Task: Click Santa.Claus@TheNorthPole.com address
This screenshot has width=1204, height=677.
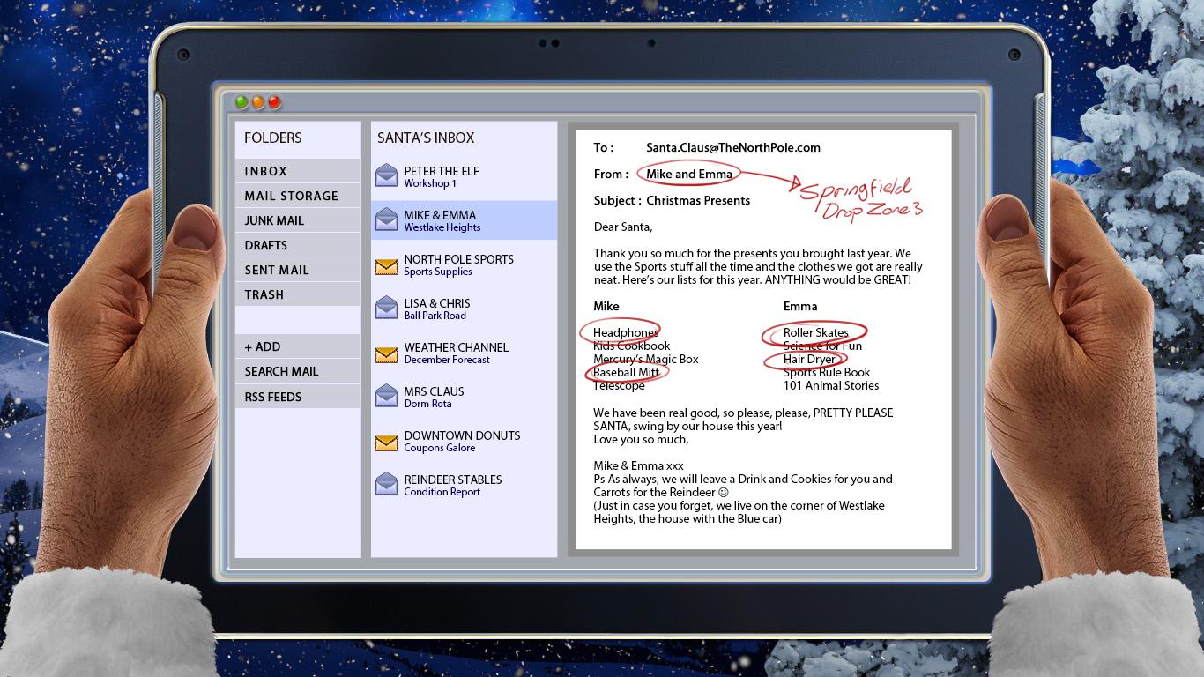Action: pos(732,147)
